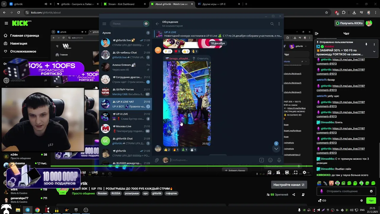Open chat settings gear beside Чат button
The height and width of the screenshot is (214, 380).
pyautogui.click(x=362, y=201)
